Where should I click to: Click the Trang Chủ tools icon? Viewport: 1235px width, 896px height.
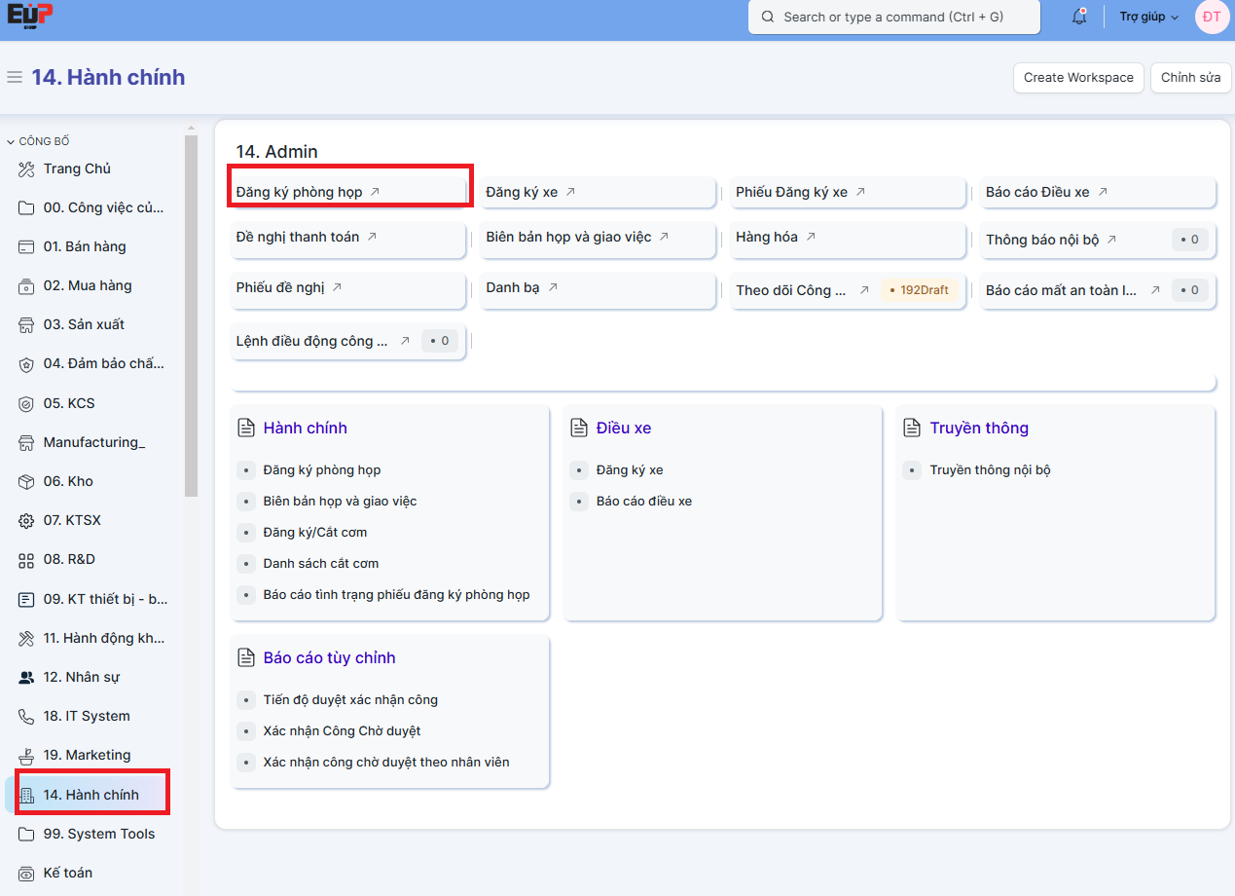pyautogui.click(x=26, y=169)
